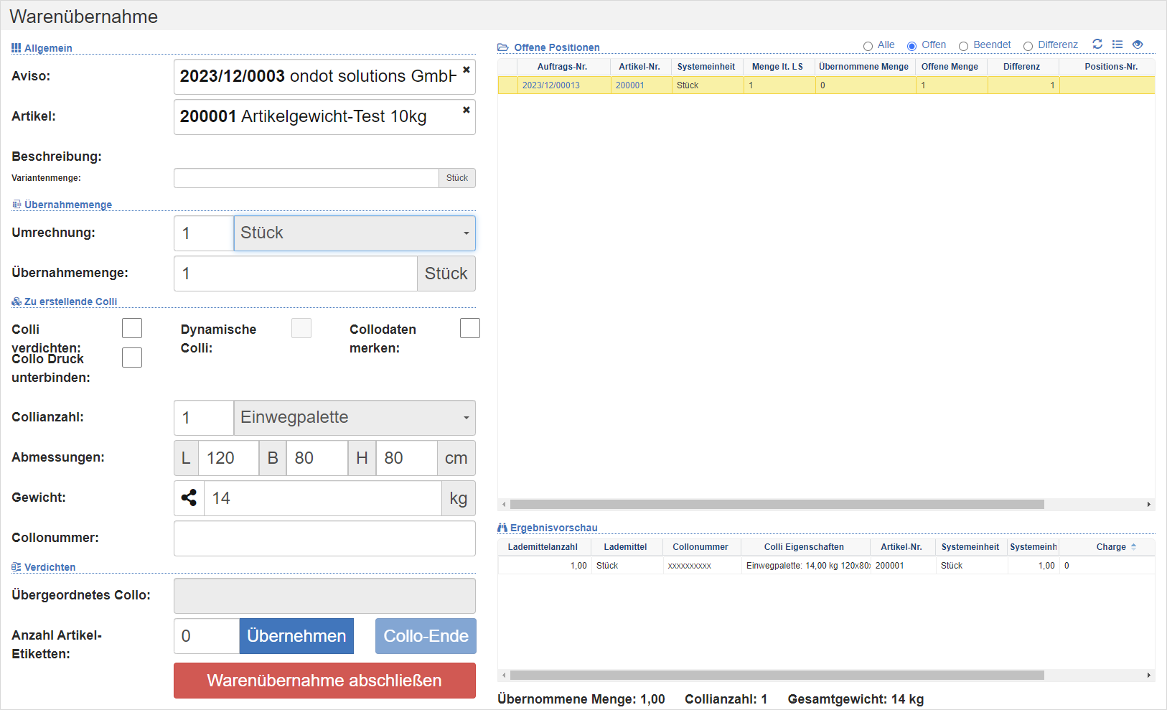This screenshot has width=1167, height=710.
Task: Expand the Einwegpalette load carrier dropdown
Action: tap(354, 418)
